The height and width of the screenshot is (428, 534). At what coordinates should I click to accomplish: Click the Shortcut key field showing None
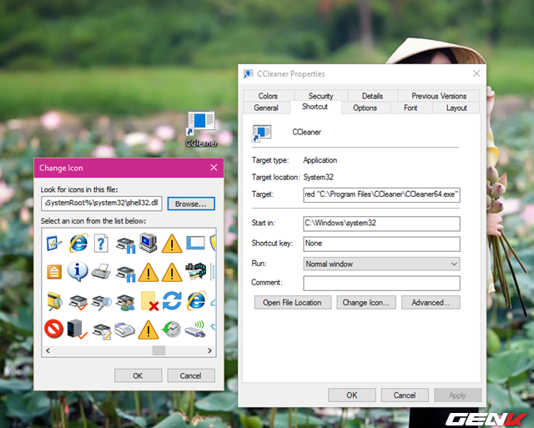point(381,244)
